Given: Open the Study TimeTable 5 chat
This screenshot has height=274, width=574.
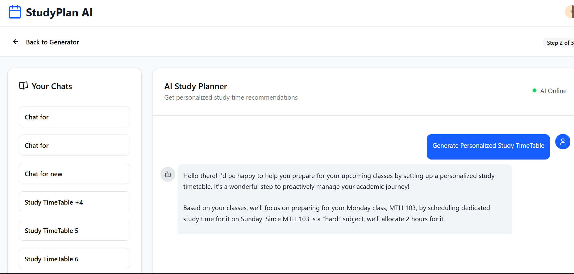Looking at the screenshot, I should pyautogui.click(x=74, y=230).
